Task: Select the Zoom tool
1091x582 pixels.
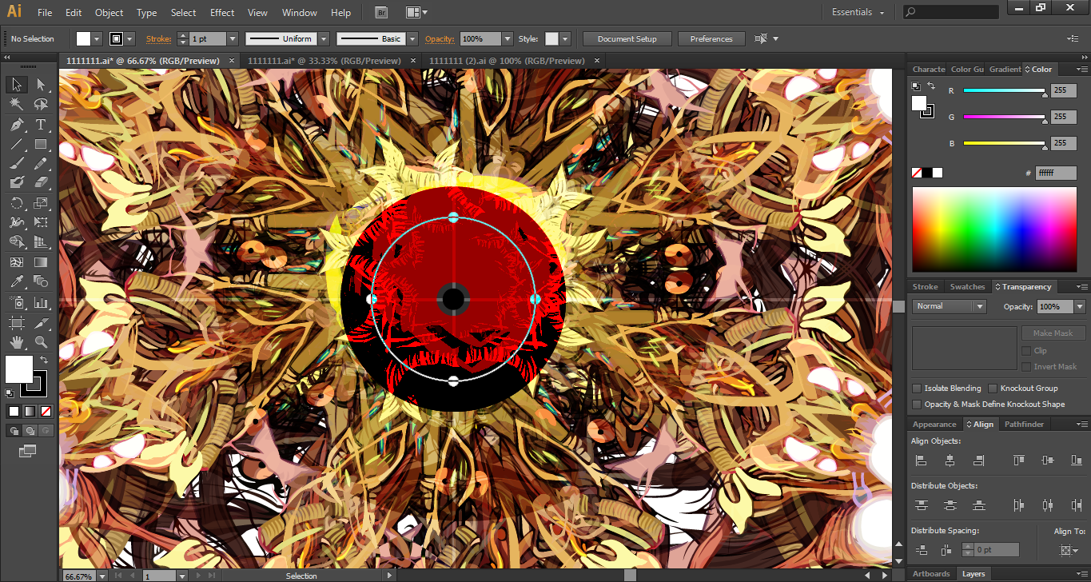Action: pyautogui.click(x=41, y=342)
